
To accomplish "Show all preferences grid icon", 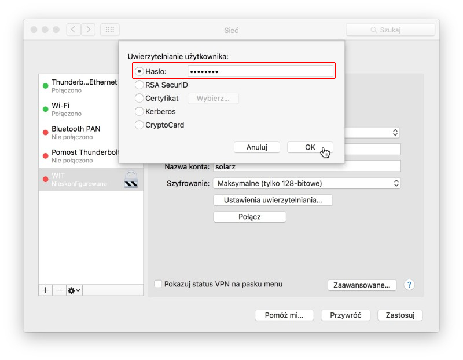I will tap(110, 30).
